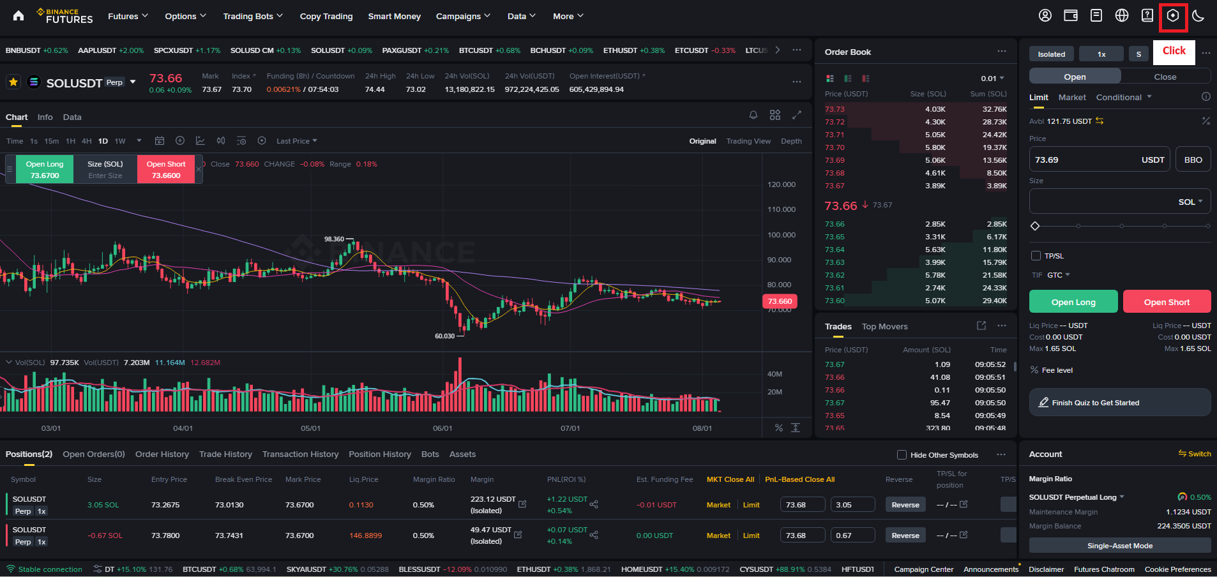Select the Open order side toggle
The height and width of the screenshot is (577, 1217).
point(1075,77)
